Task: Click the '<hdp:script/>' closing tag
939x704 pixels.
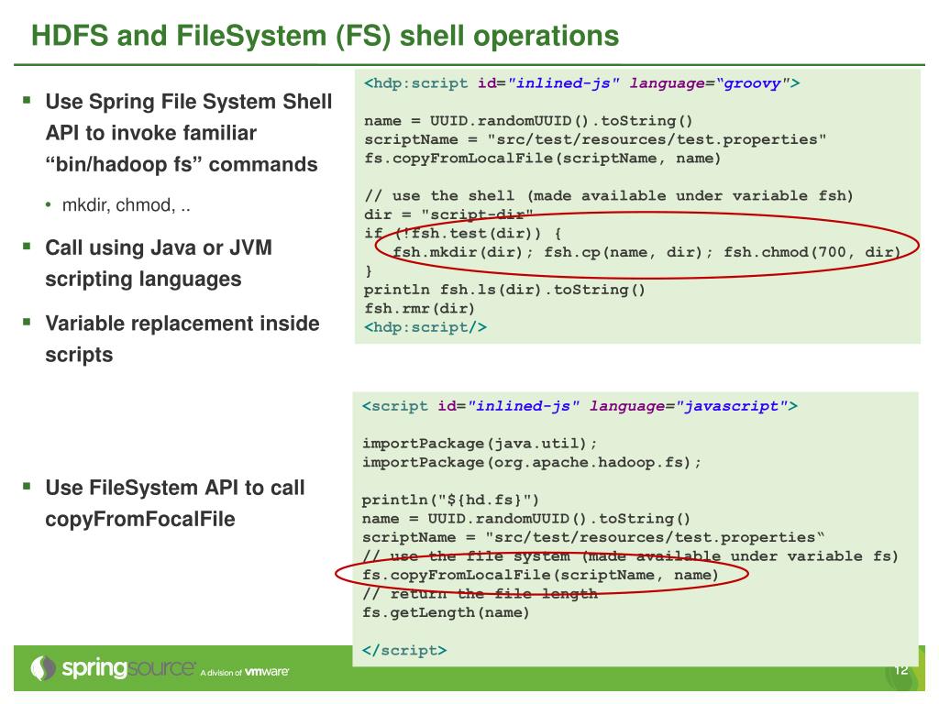Action: click(425, 327)
